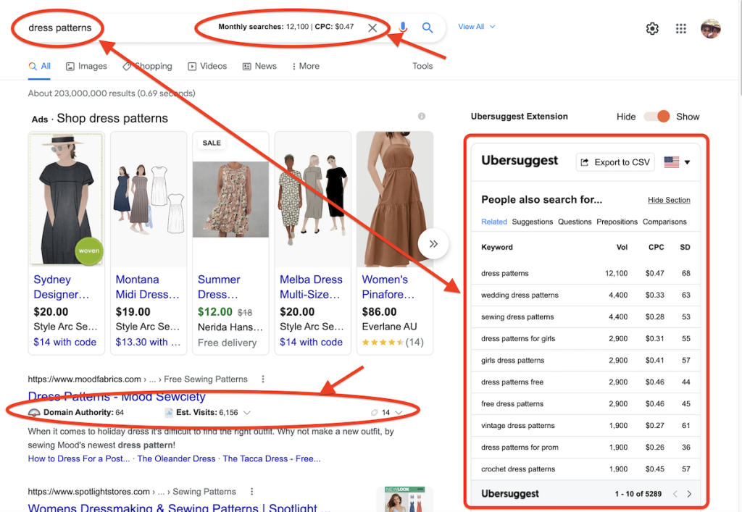Select the crochet dress patterns keyword
The image size is (742, 512).
click(518, 469)
